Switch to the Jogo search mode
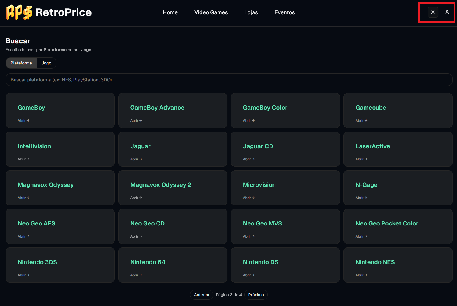The height and width of the screenshot is (306, 457). [x=46, y=63]
